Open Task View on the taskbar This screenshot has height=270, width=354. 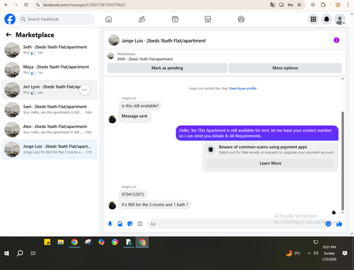pyautogui.click(x=33, y=253)
